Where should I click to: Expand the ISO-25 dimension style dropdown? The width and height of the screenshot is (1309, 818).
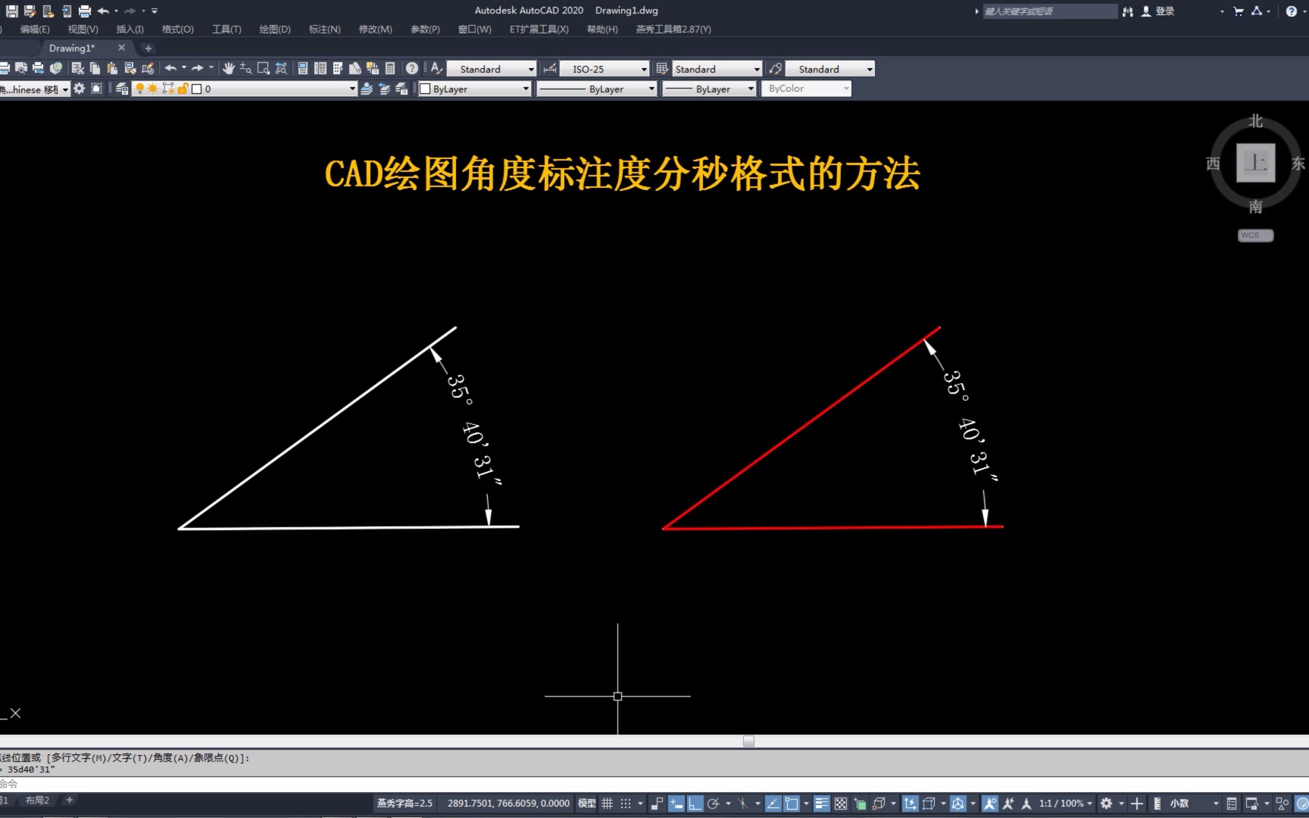click(644, 69)
